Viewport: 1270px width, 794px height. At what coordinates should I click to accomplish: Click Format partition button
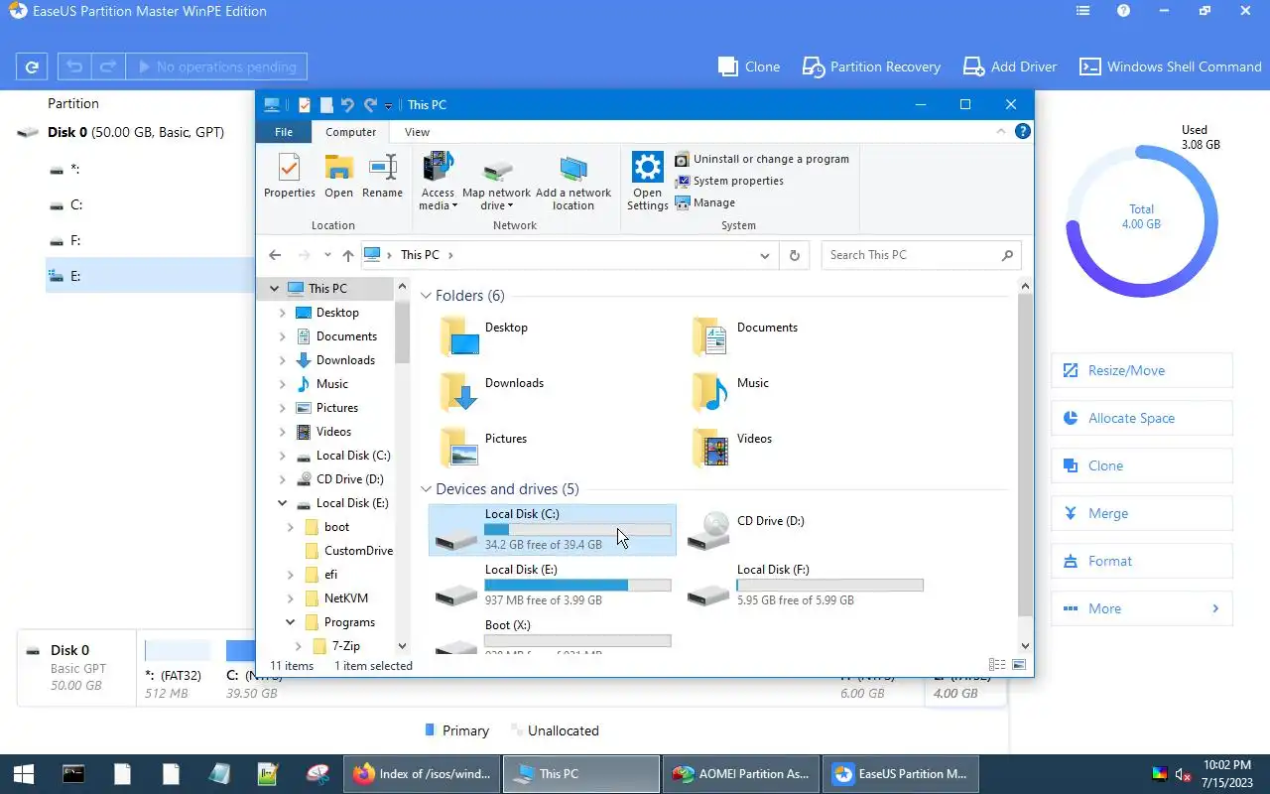pyautogui.click(x=1141, y=561)
